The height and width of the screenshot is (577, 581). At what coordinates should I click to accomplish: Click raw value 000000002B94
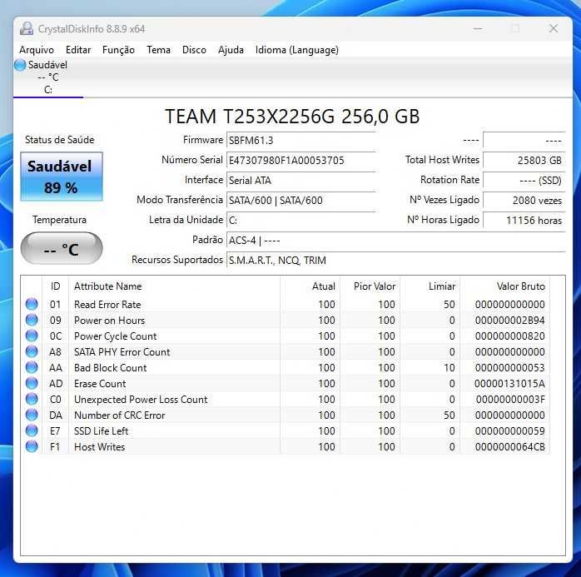tap(510, 321)
